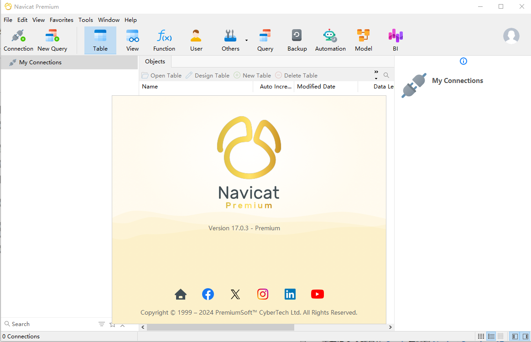This screenshot has height=342, width=531.
Task: Open a New Query from toolbar
Action: click(52, 40)
